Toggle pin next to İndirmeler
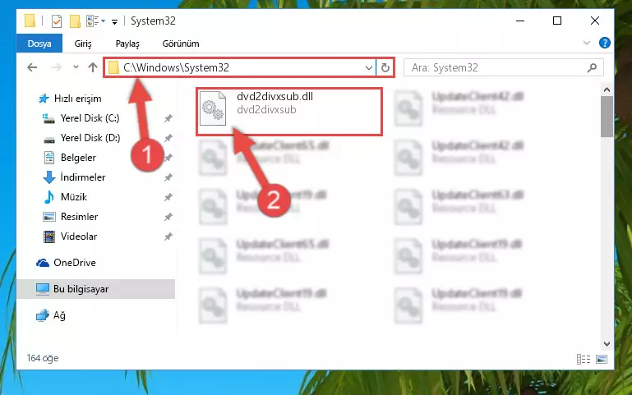This screenshot has height=395, width=632. (168, 177)
